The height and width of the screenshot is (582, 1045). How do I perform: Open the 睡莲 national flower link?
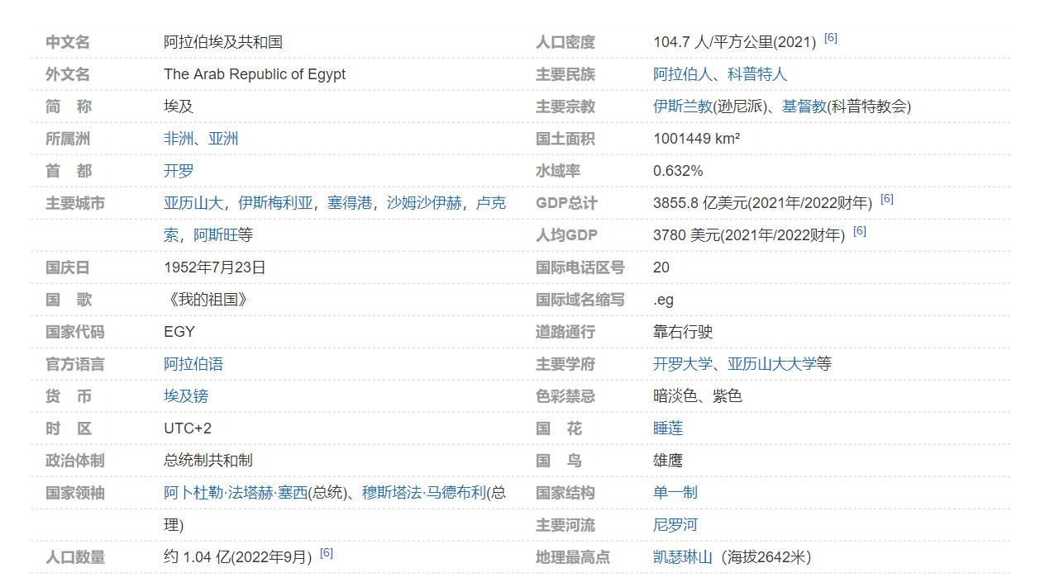[x=669, y=428]
